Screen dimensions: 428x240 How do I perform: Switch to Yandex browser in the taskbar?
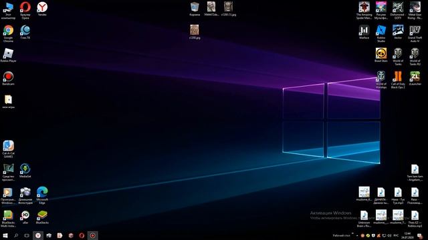point(38,235)
